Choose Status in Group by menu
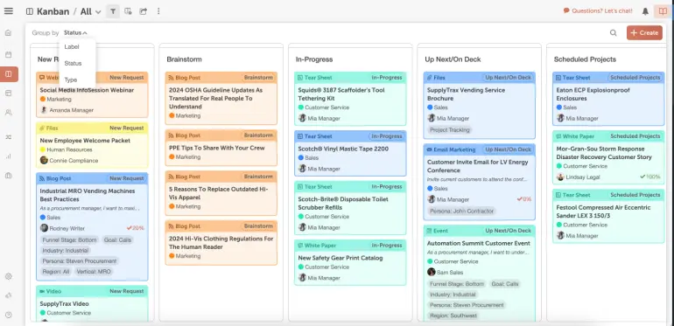 (73, 63)
